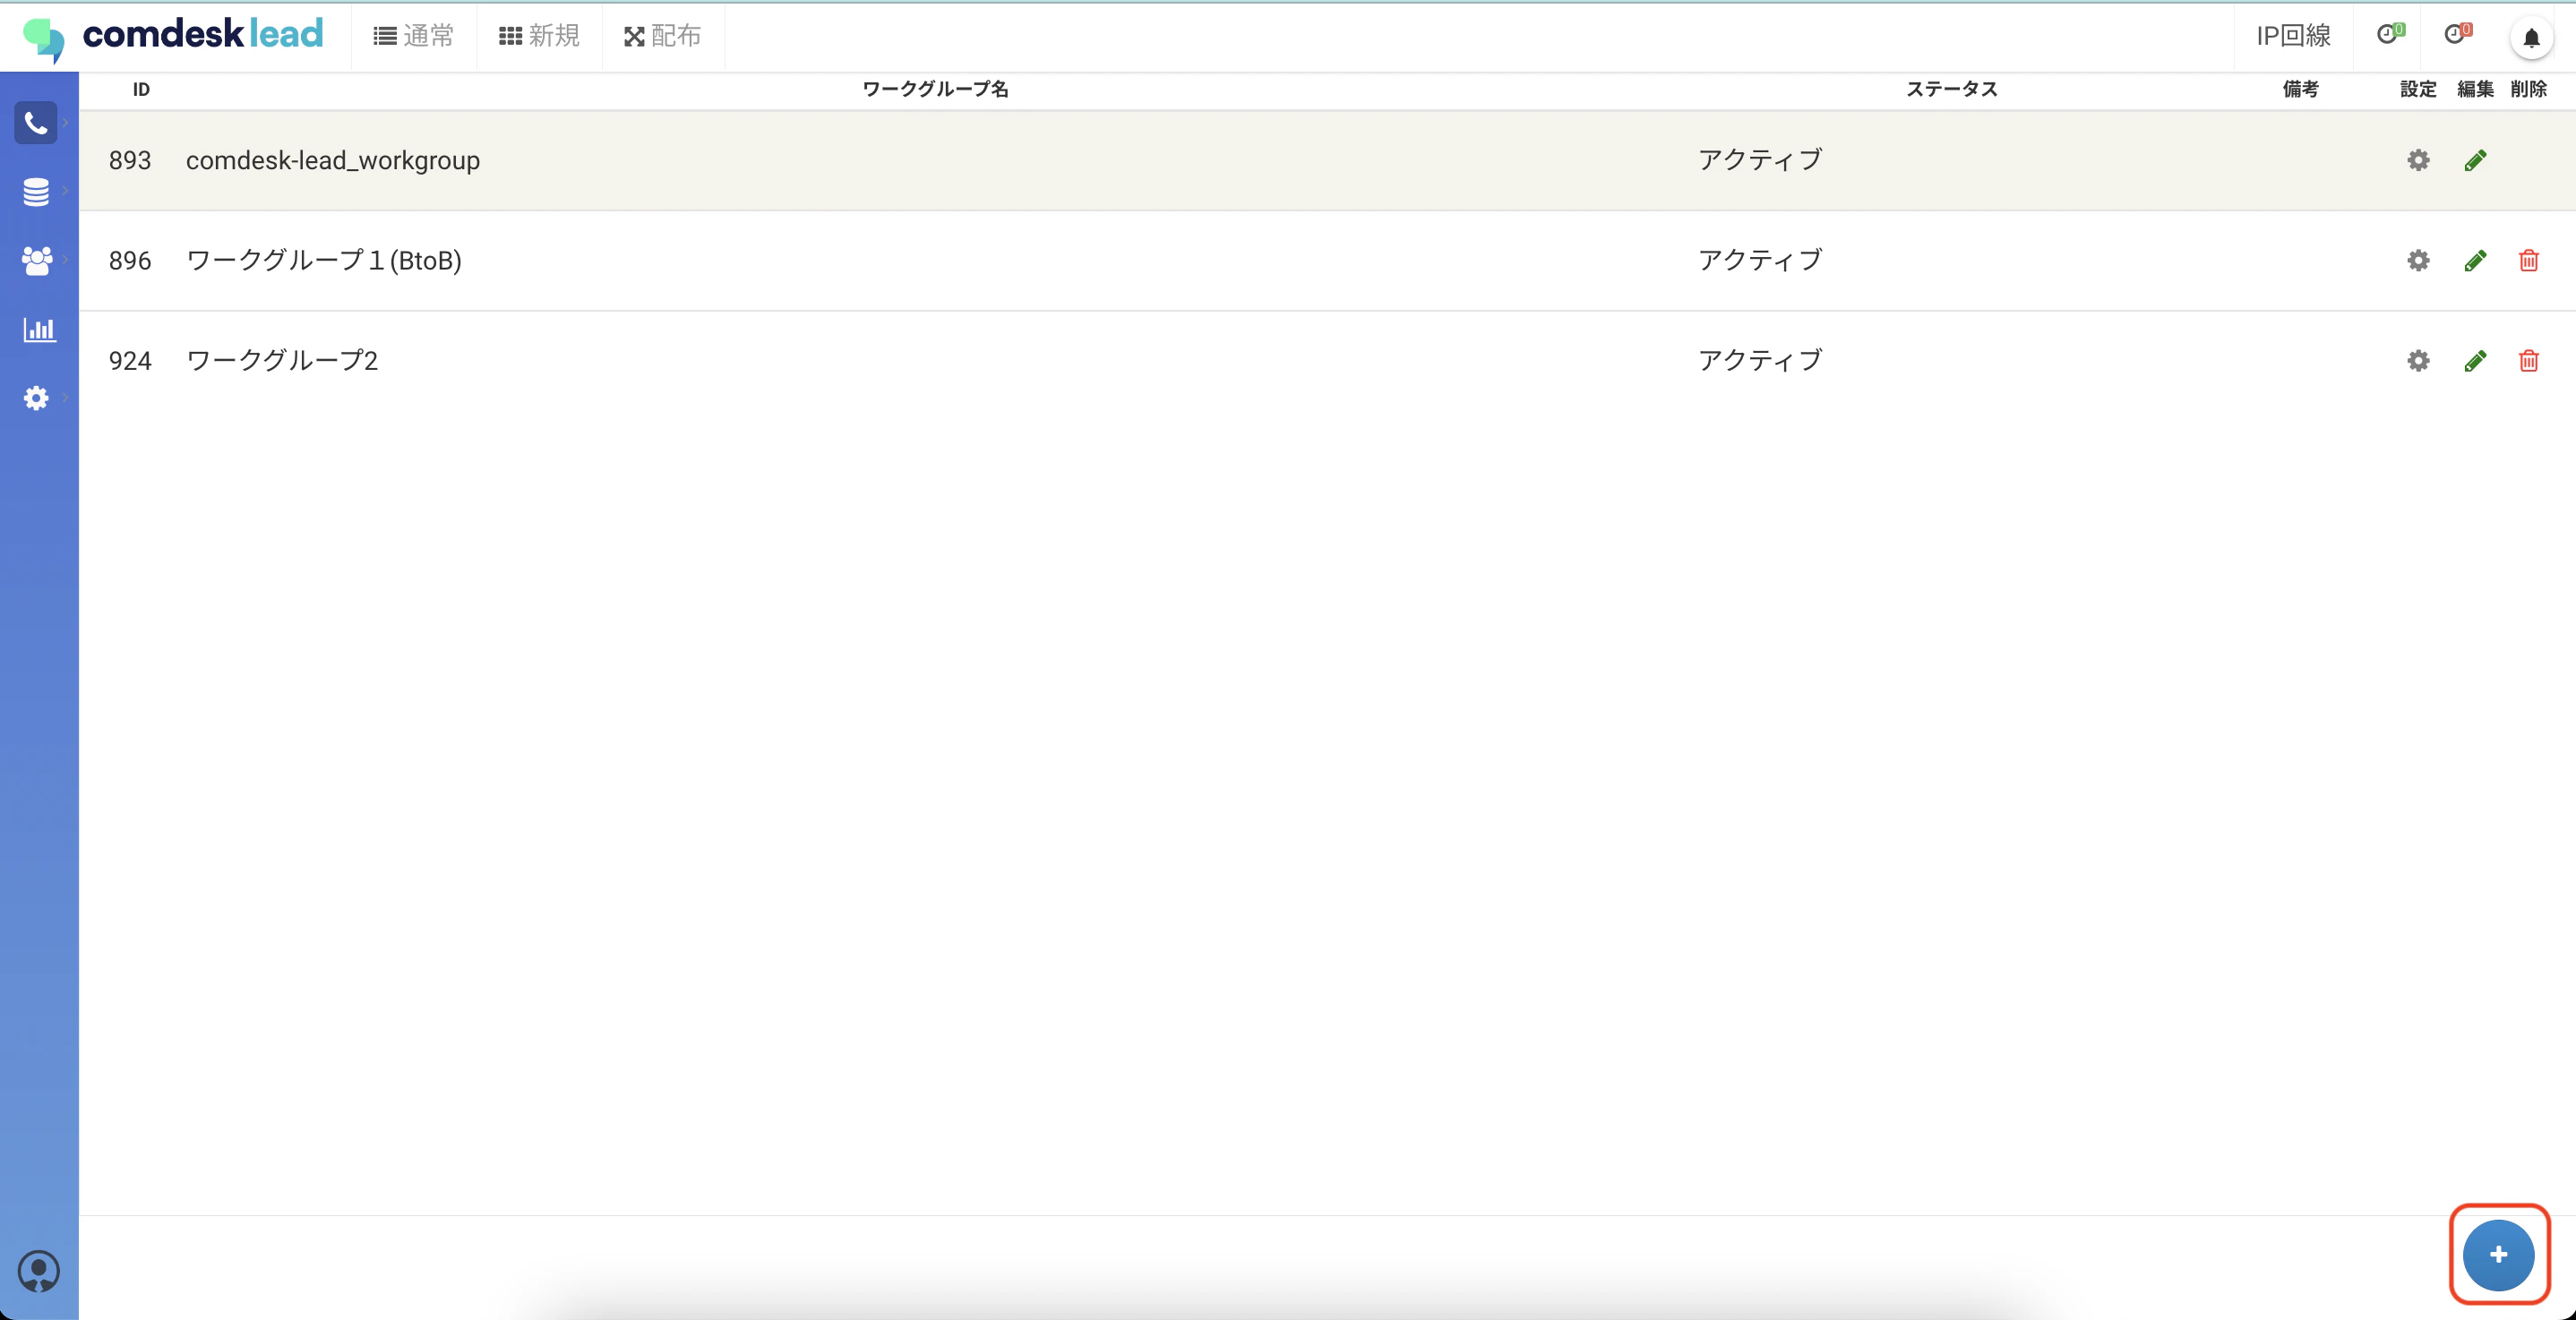Viewport: 2576px width, 1320px height.
Task: Edit the ワークグループ2 row
Action: [x=2475, y=360]
